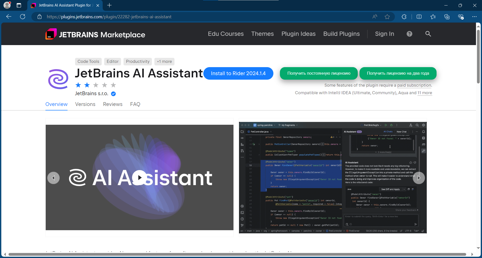Switch to the Versions tab

(x=85, y=104)
